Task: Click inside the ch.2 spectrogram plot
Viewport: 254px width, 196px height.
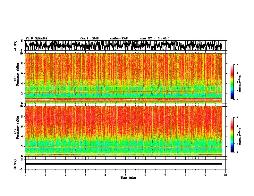Action: (124, 131)
